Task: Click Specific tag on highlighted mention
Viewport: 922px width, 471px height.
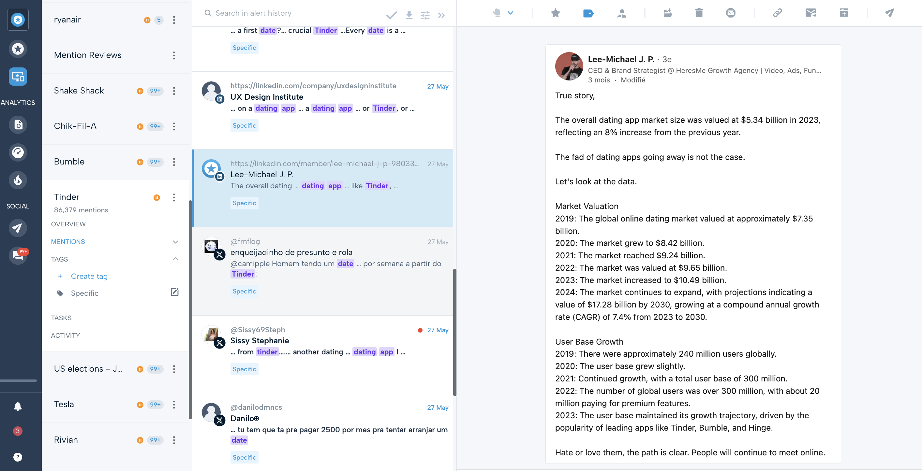Action: pyautogui.click(x=244, y=203)
